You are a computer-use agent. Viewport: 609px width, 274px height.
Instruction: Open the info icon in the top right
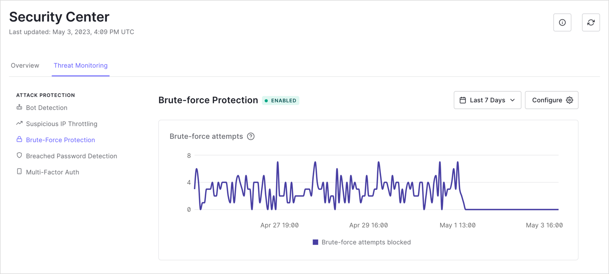coord(562,22)
